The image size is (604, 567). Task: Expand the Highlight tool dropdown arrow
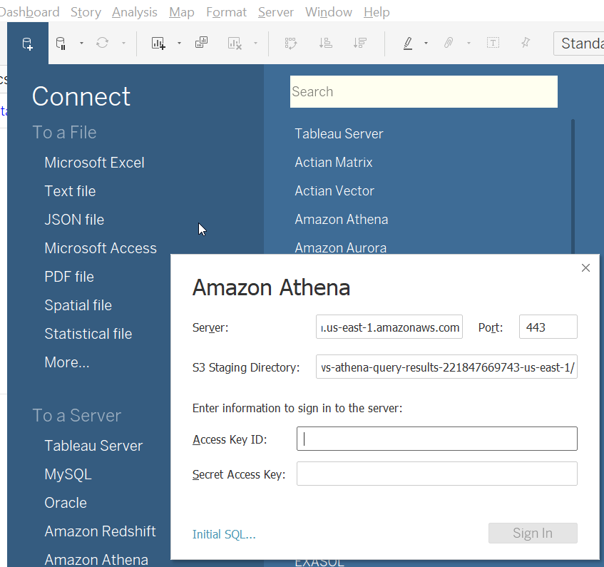pos(425,43)
